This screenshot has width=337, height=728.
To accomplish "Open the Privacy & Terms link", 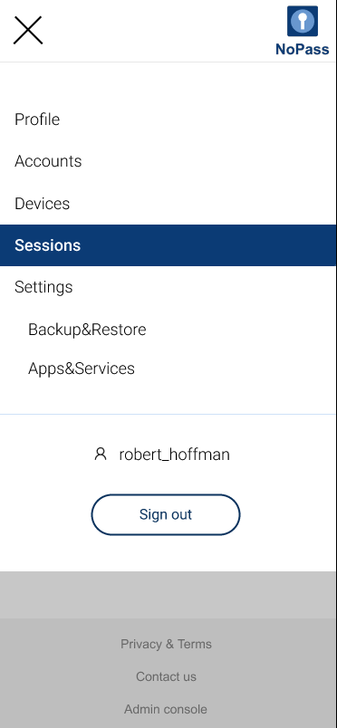I will 166,644.
